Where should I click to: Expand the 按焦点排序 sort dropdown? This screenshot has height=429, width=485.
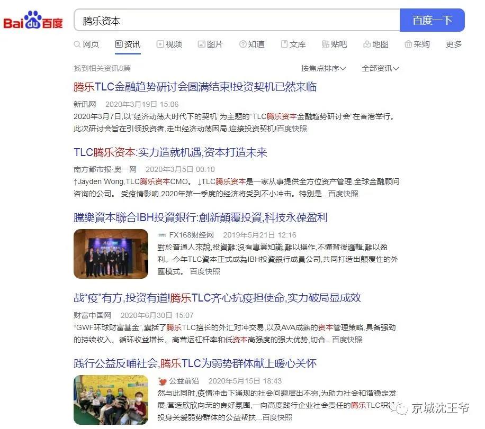[323, 68]
